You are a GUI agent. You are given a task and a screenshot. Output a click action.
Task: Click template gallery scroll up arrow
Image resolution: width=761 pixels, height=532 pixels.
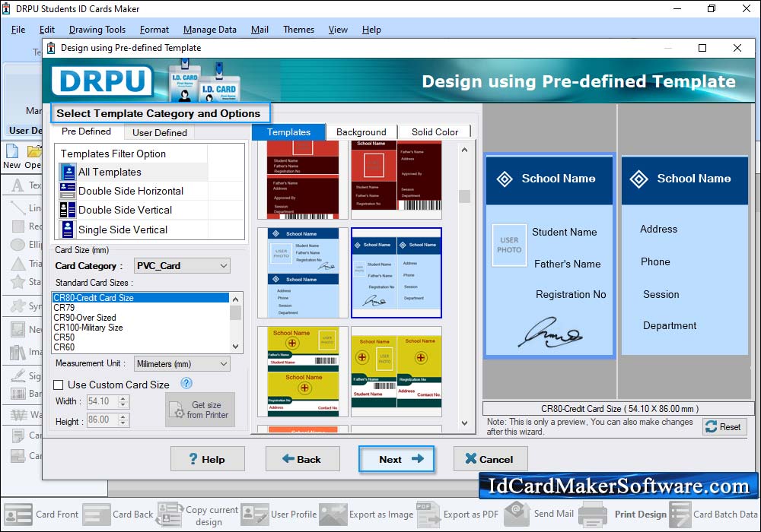[x=464, y=150]
